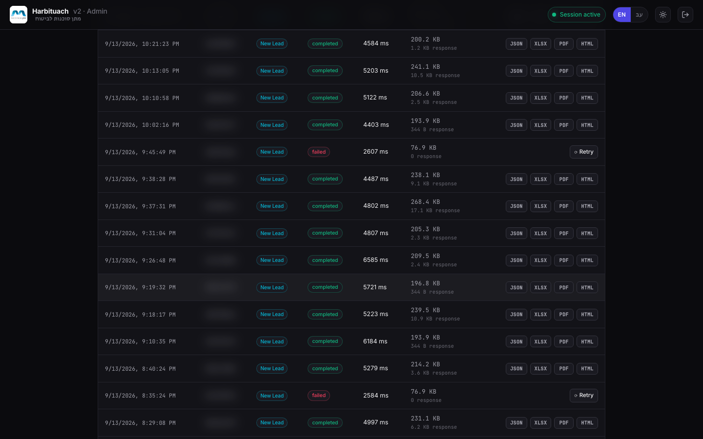703x439 pixels.
Task: Click New Lead tag in 8:29:08 PM row
Action: pyautogui.click(x=272, y=423)
